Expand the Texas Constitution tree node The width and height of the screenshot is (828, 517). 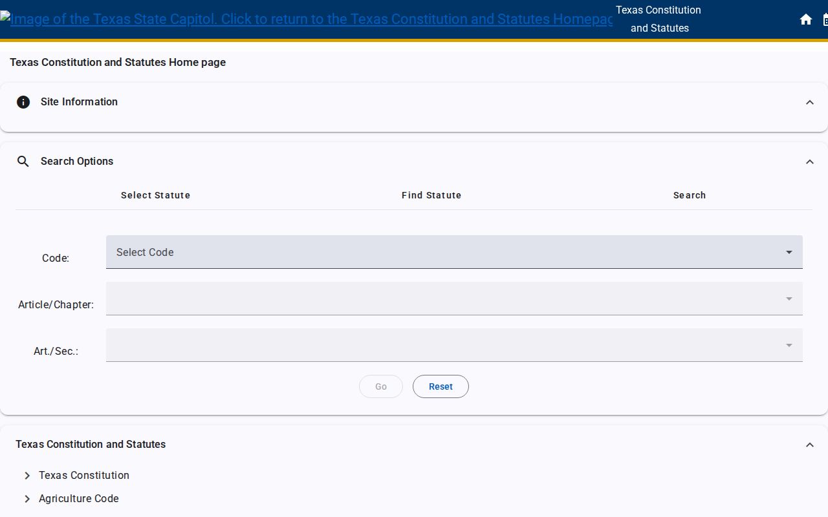pyautogui.click(x=27, y=476)
